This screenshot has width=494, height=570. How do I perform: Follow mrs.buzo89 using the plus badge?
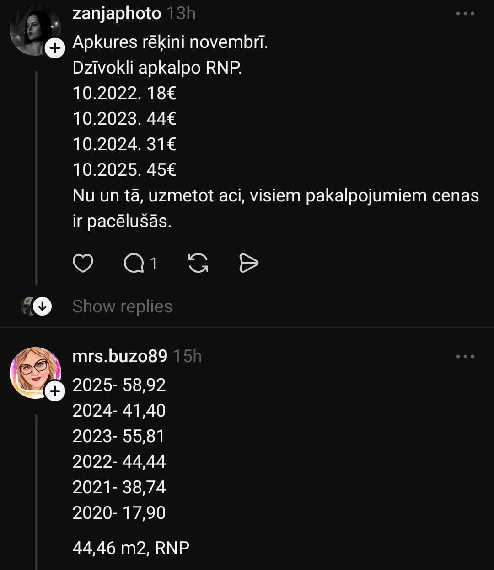click(55, 391)
